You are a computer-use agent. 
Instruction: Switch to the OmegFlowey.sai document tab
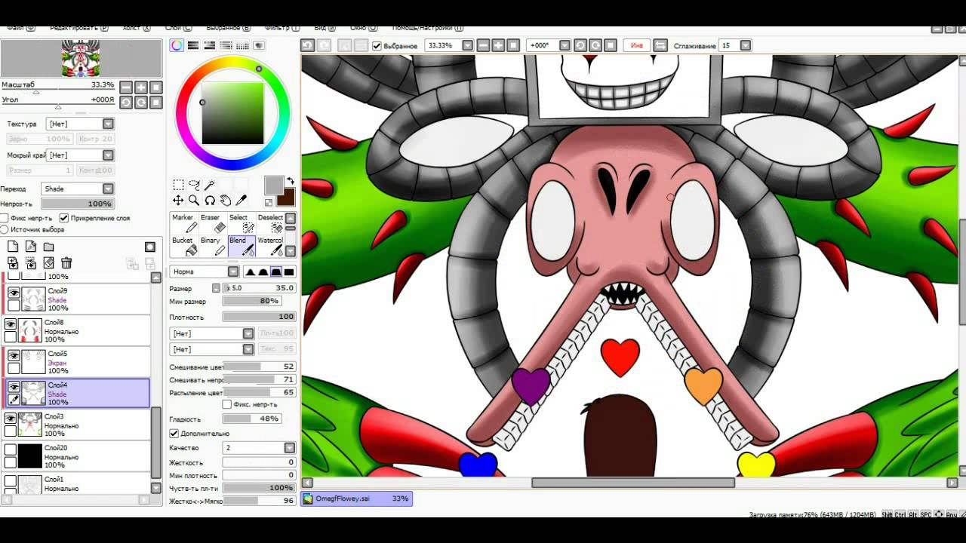click(x=356, y=499)
